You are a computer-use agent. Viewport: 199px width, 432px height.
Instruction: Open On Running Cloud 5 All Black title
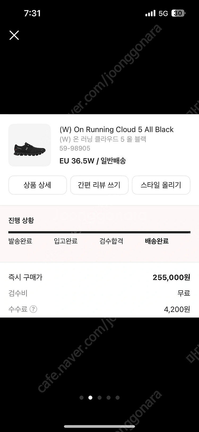[116, 130]
